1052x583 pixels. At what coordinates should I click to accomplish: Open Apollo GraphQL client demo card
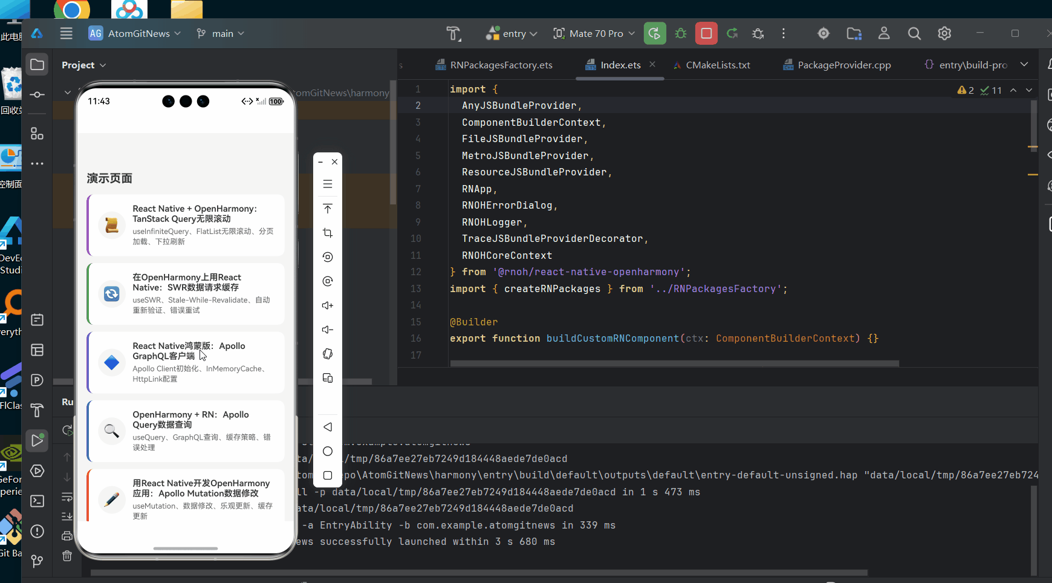186,362
